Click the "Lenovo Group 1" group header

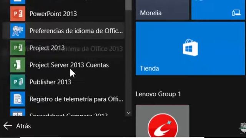[158, 94]
